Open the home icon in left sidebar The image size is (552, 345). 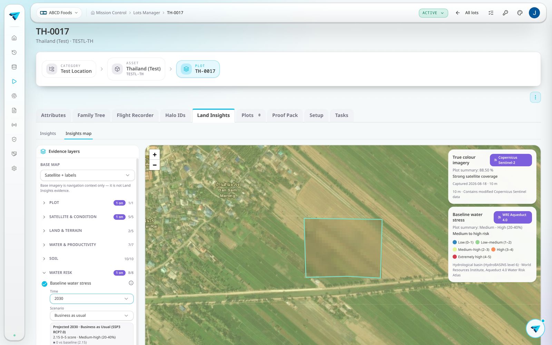[14, 38]
